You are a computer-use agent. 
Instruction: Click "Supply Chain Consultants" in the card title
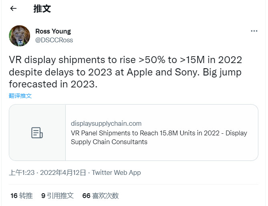(109, 142)
